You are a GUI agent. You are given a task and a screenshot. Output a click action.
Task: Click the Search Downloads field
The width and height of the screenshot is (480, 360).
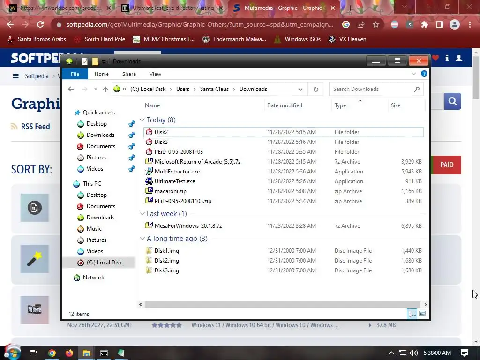pyautogui.click(x=376, y=89)
